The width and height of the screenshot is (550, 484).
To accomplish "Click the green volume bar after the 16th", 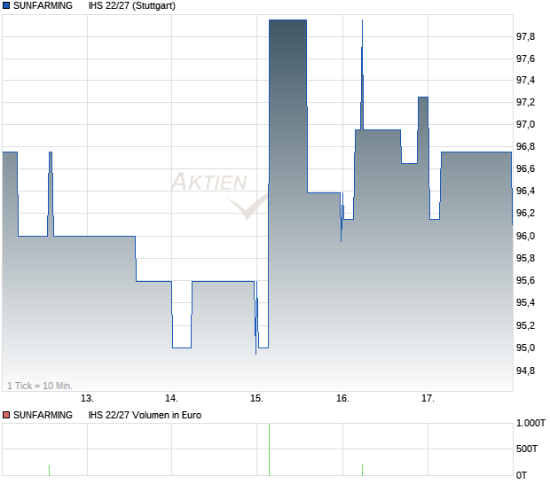I will click(362, 471).
